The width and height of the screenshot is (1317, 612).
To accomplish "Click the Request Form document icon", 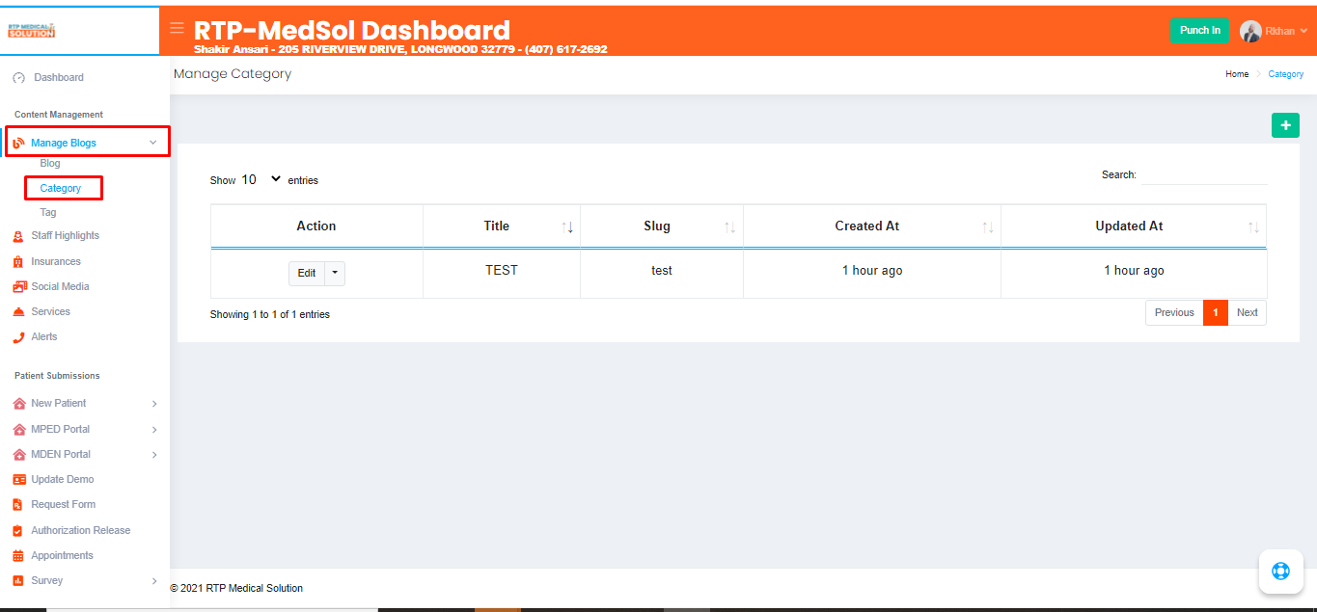I will tap(18, 505).
